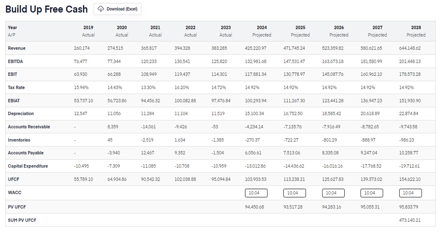Edit the 2028 WACC input field
The height and width of the screenshot is (236, 446).
(x=410, y=192)
